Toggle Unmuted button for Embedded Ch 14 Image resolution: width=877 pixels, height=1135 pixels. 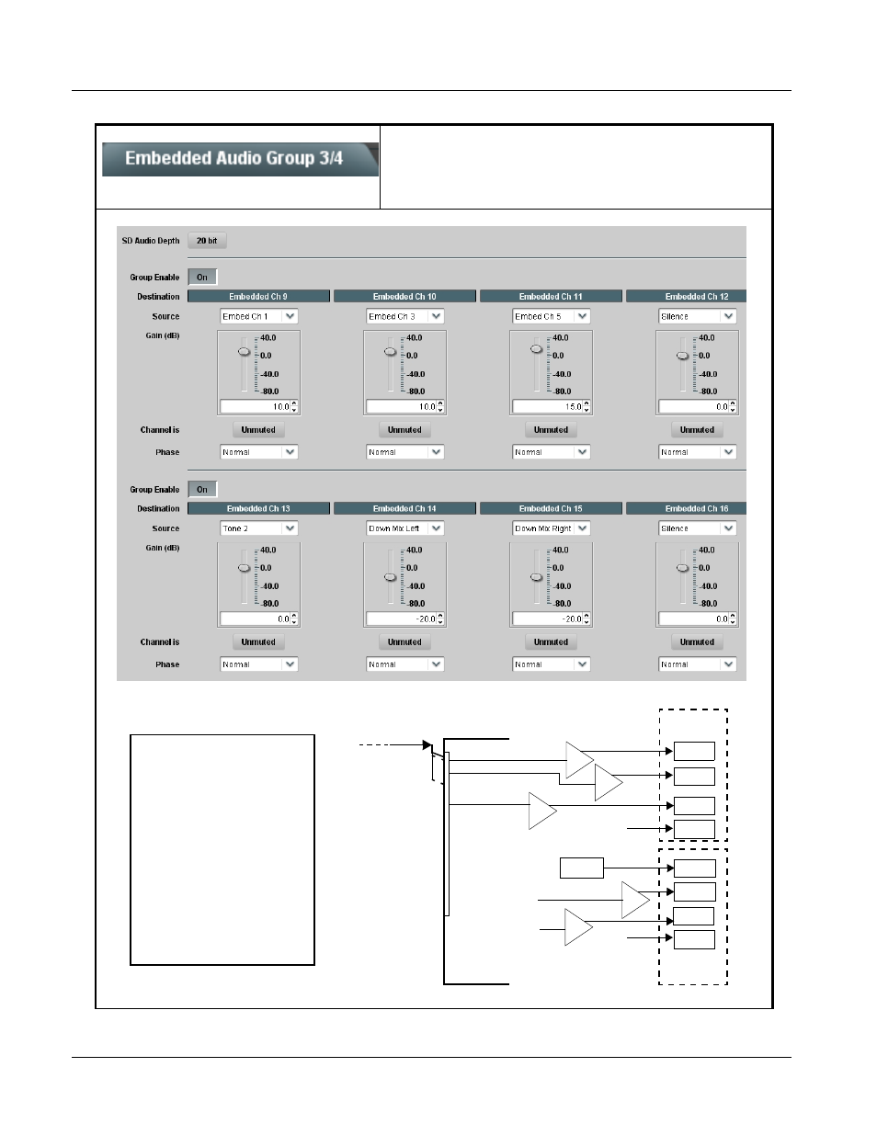tap(404, 642)
